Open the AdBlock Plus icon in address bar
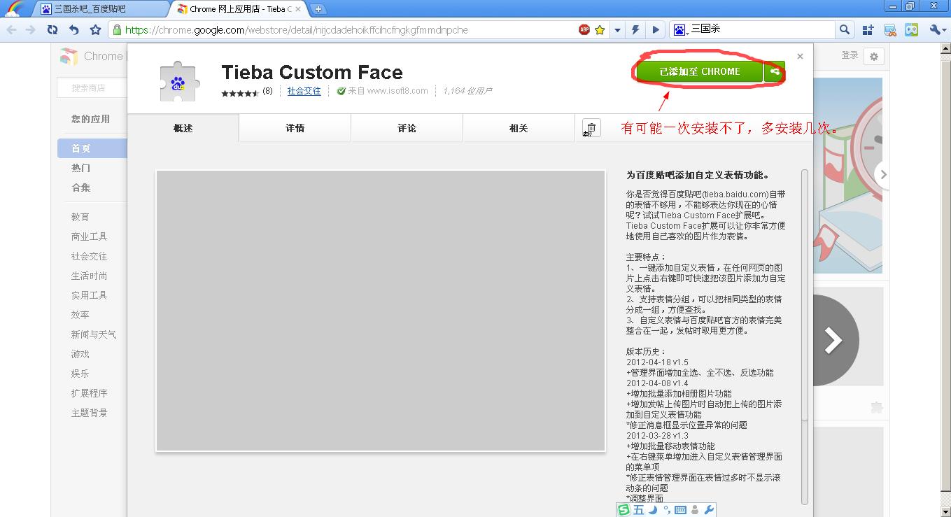951x517 pixels. coord(584,29)
